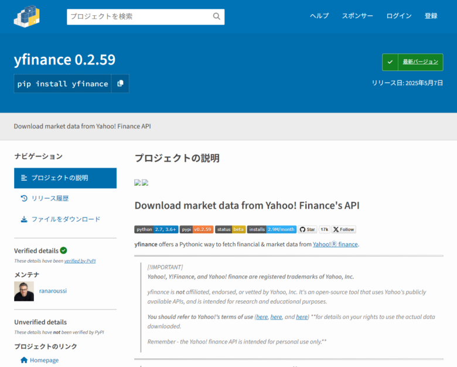Click the '[!IMPORTANT]' note text

pyautogui.click(x=165, y=267)
